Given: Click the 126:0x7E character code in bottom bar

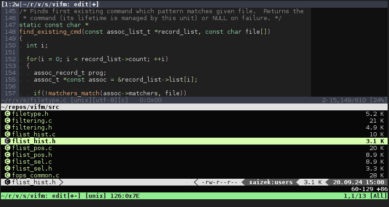Looking at the screenshot, I should (125, 196).
